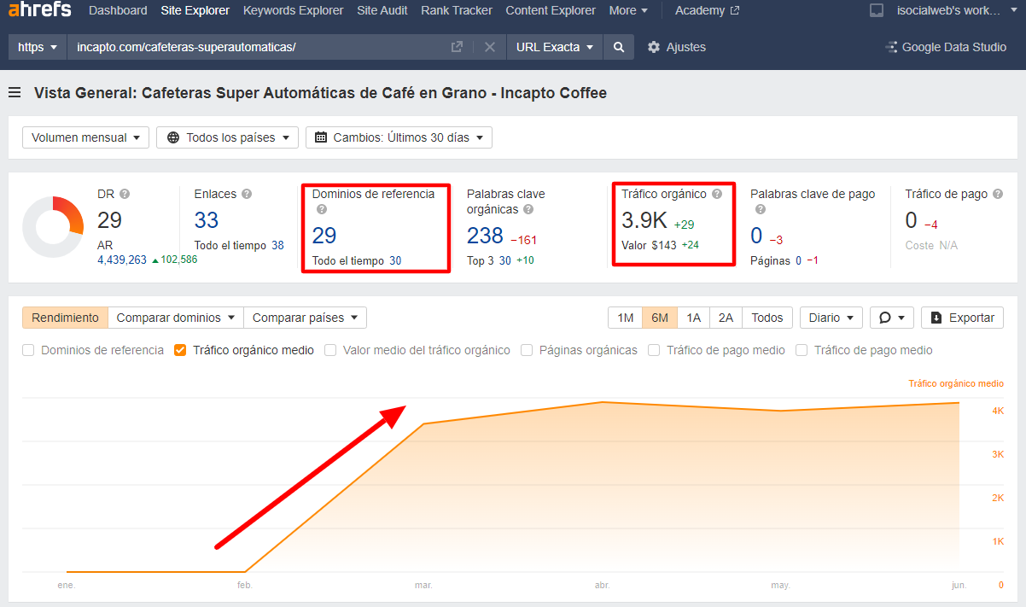Image resolution: width=1026 pixels, height=607 pixels.
Task: Select the Rendimiento tab
Action: click(x=66, y=318)
